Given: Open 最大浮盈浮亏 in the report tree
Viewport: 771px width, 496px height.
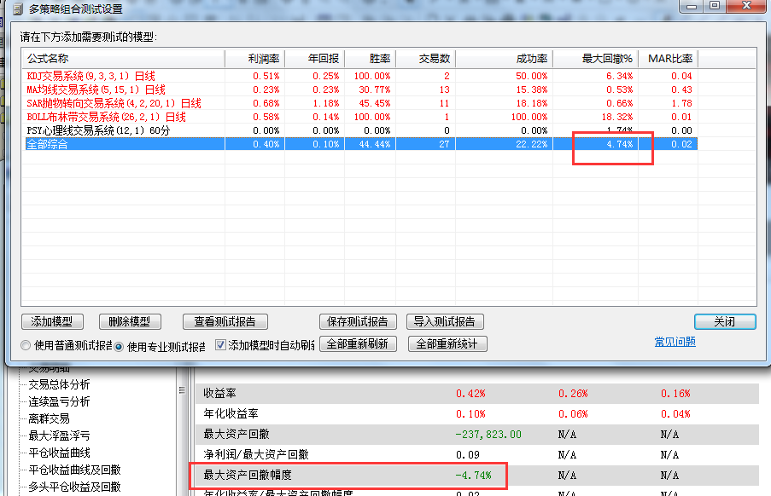Looking at the screenshot, I should tap(59, 435).
